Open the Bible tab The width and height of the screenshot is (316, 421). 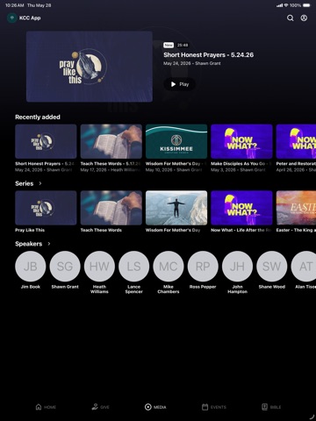pyautogui.click(x=271, y=407)
